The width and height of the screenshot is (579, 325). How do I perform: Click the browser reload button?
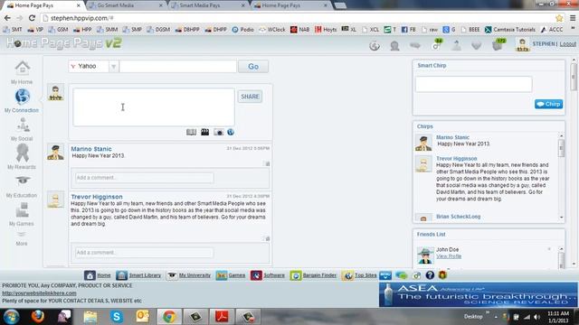(33, 18)
